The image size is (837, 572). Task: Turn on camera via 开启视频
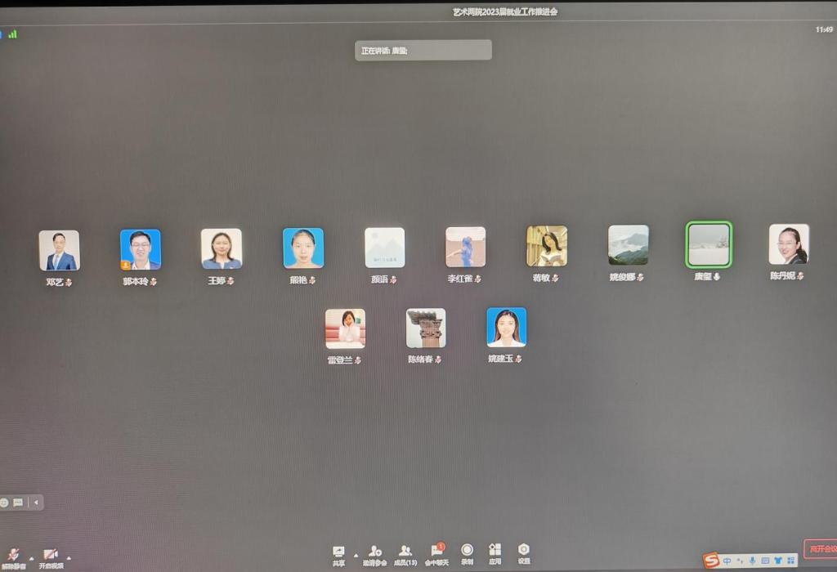click(51, 555)
